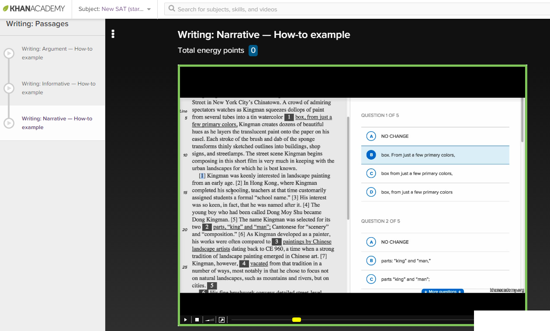Image resolution: width=550 pixels, height=331 pixels.
Task: Click the video title 'Writing: Narrative — How-to example'
Action: pyautogui.click(x=264, y=35)
